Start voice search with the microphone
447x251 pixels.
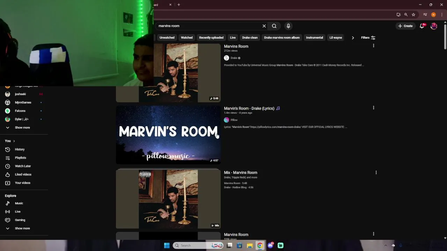tap(288, 26)
